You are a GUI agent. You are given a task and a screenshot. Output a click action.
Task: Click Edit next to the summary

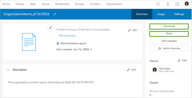click(133, 30)
